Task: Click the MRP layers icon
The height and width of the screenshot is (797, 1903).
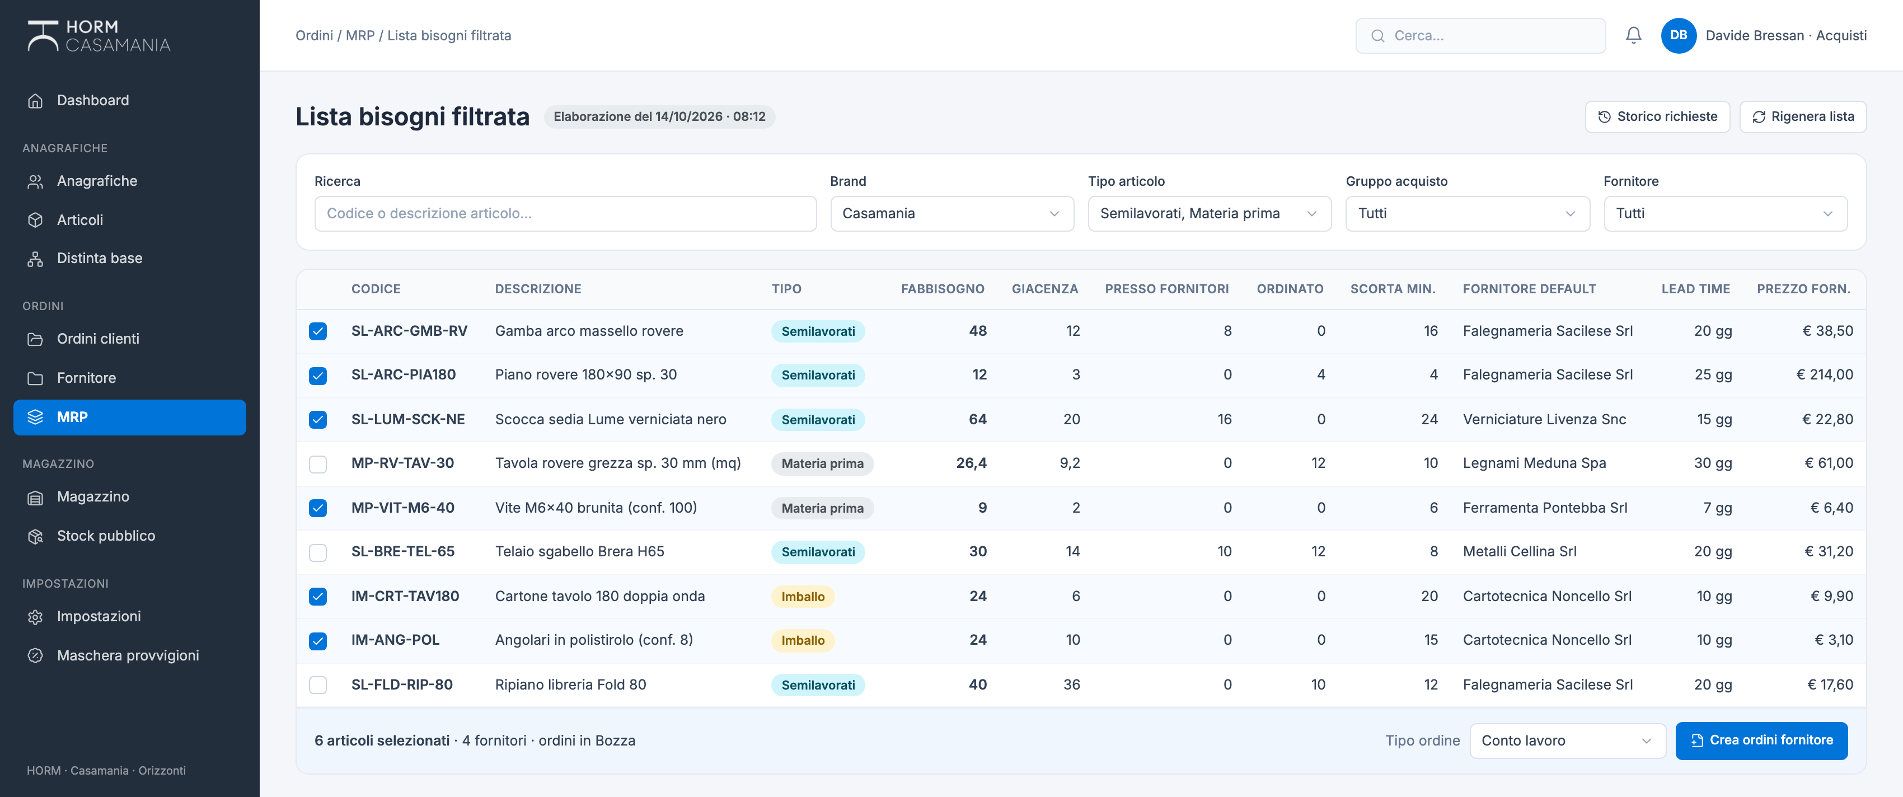Action: coord(35,418)
